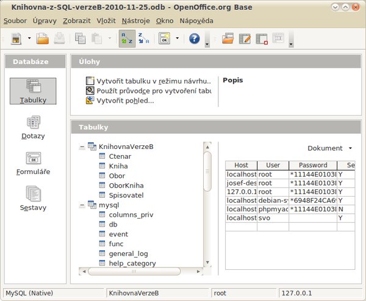Image resolution: width=366 pixels, height=301 pixels.
Task: Click the blue Help question-mark icon
Action: (x=195, y=38)
